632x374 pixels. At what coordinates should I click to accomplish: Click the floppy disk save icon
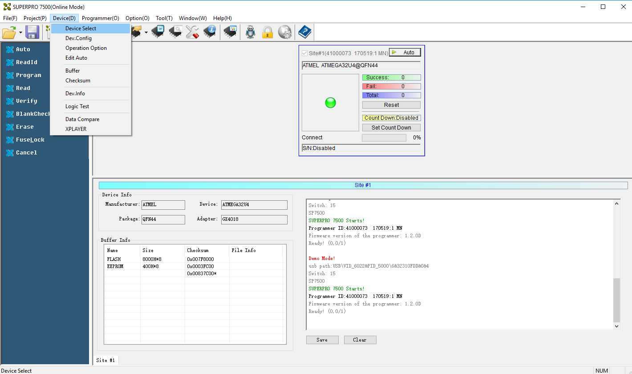point(32,32)
